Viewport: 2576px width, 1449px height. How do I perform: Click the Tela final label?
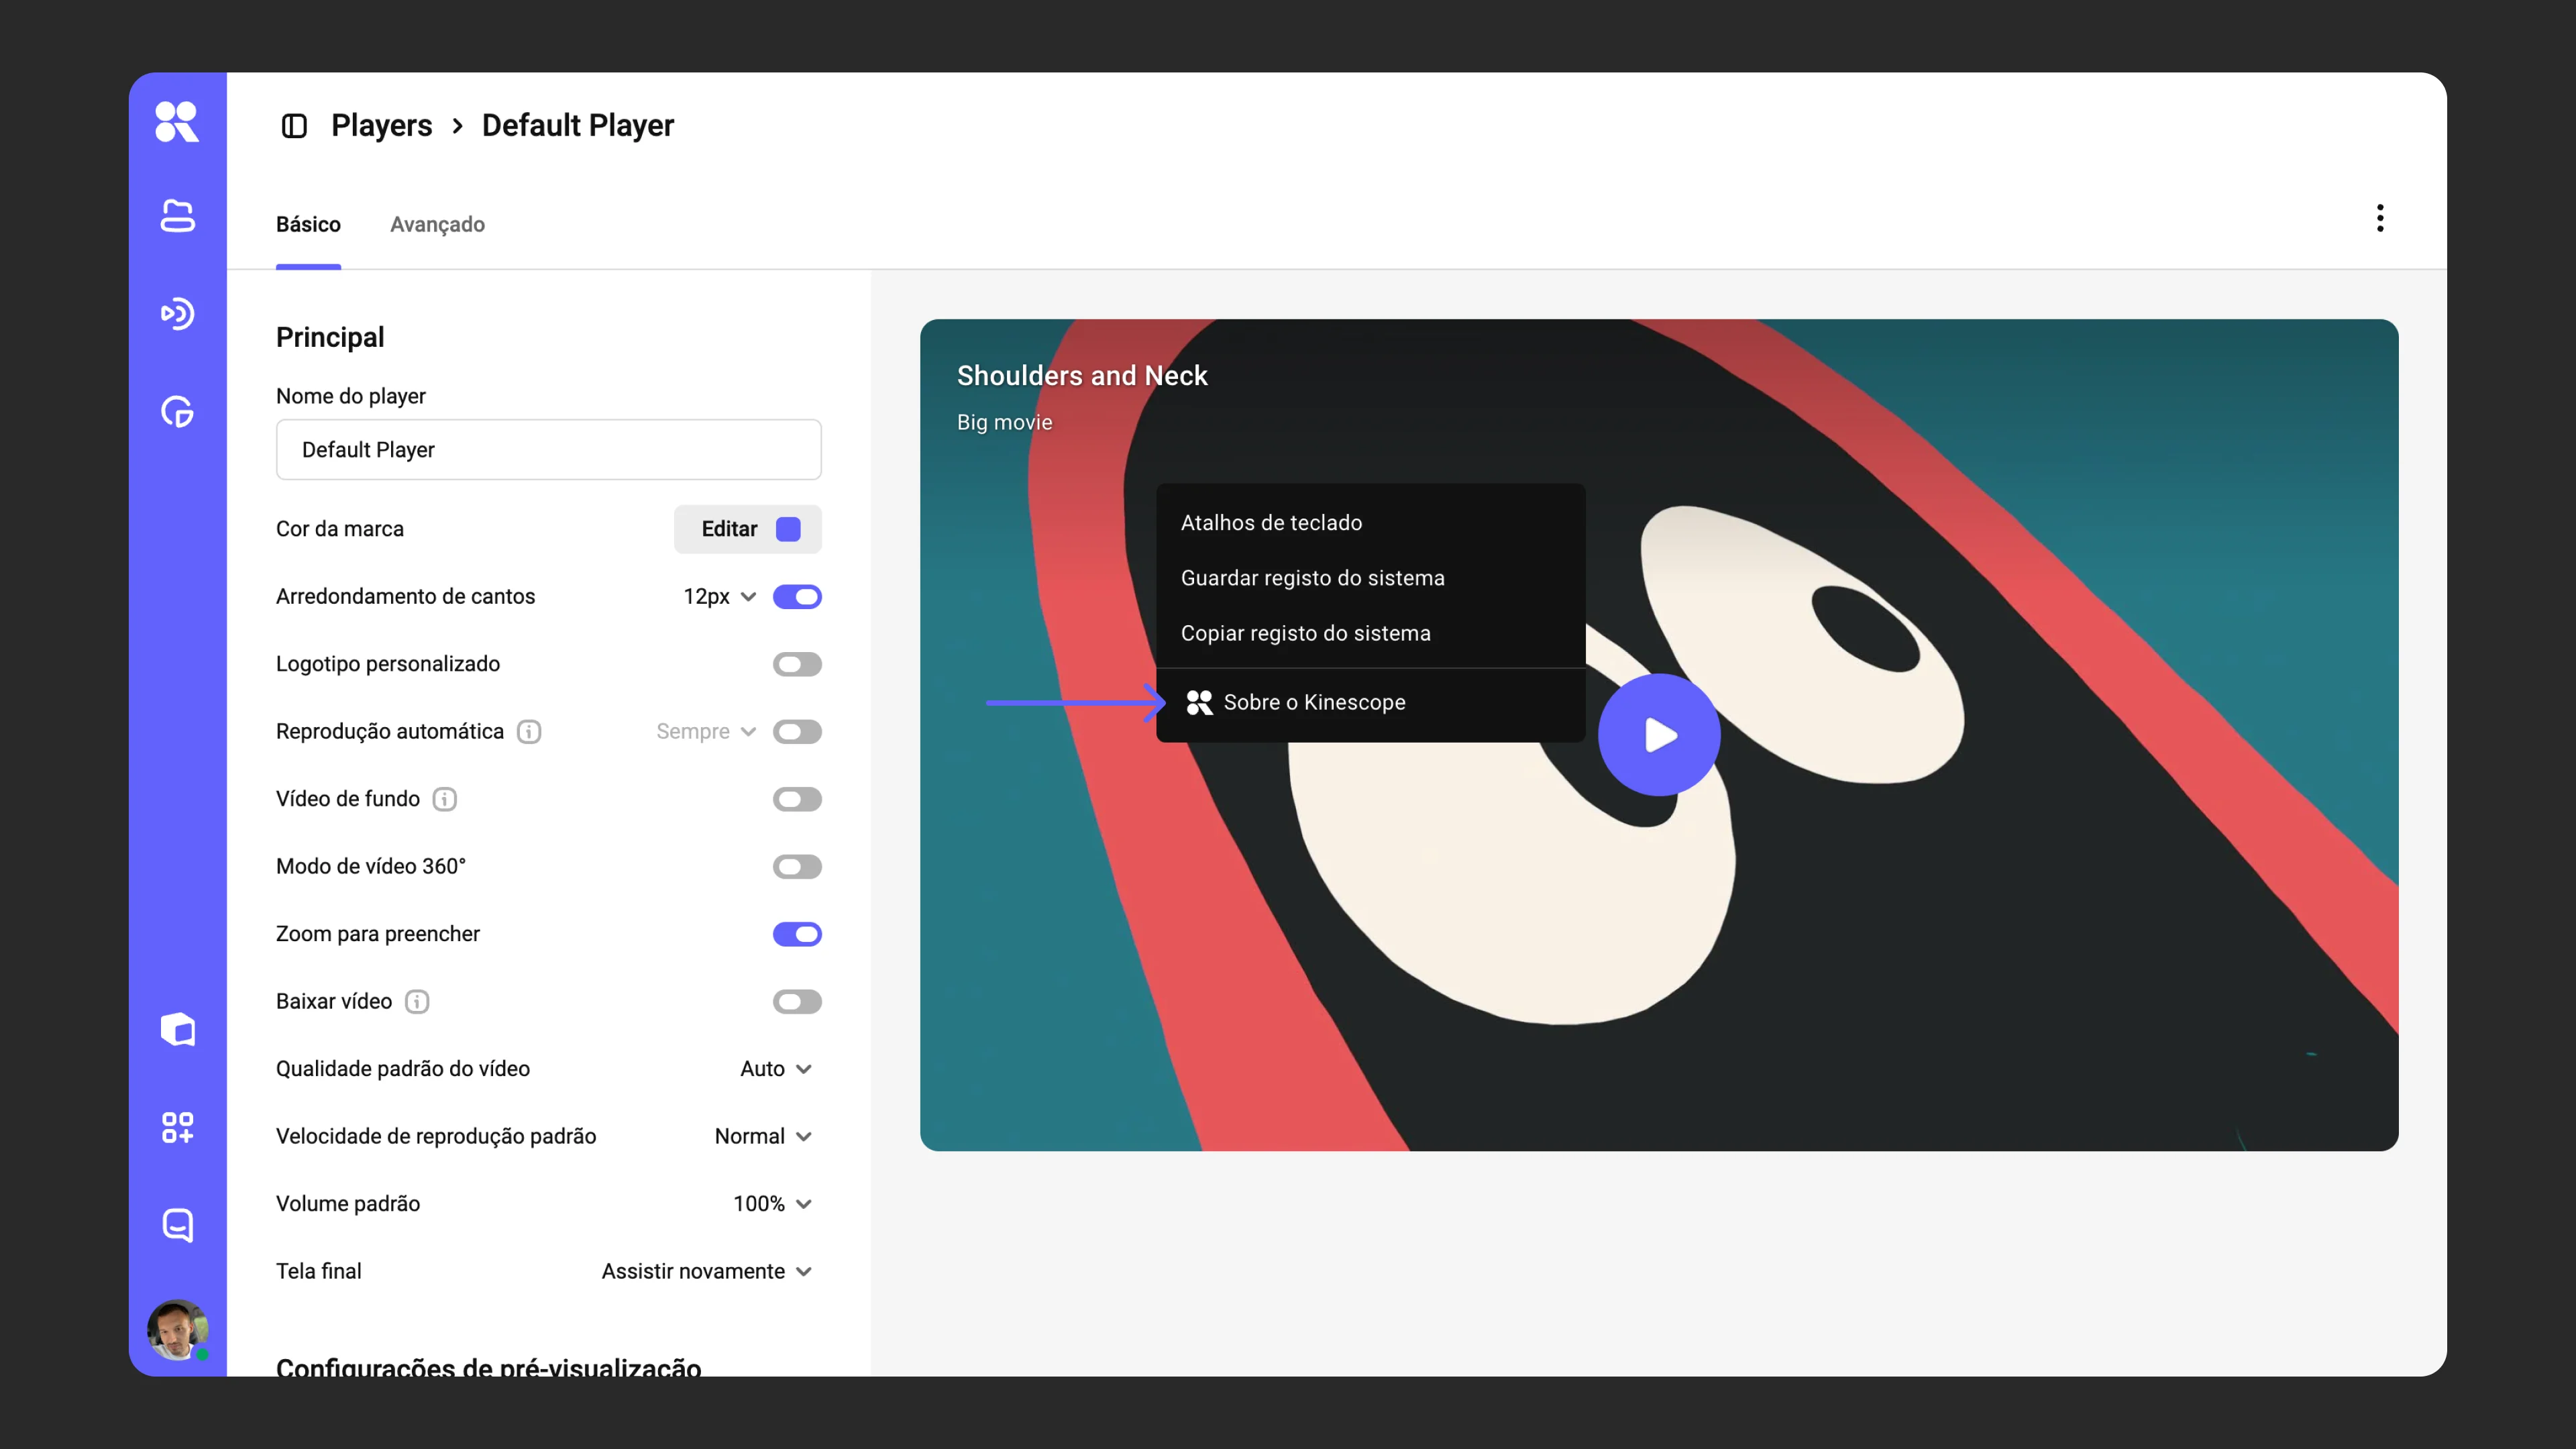(x=319, y=1272)
